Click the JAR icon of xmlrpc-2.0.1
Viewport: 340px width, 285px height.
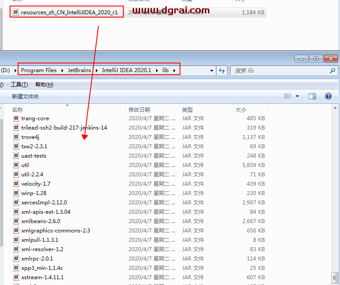(16, 258)
